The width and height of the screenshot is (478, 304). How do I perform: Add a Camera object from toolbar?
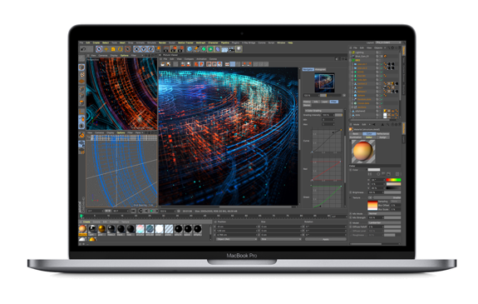pyautogui.click(x=231, y=49)
